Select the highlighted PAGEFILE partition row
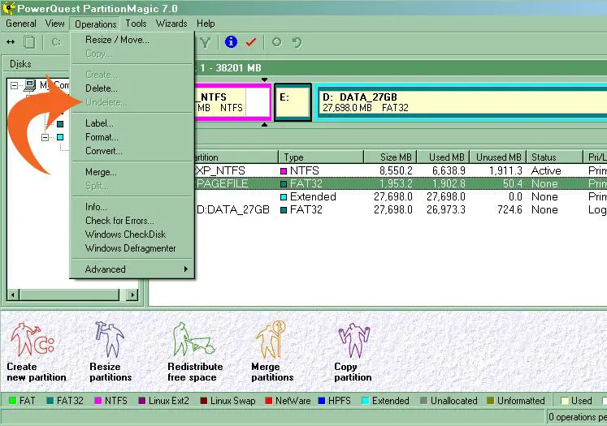The height and width of the screenshot is (426, 607). 400,183
